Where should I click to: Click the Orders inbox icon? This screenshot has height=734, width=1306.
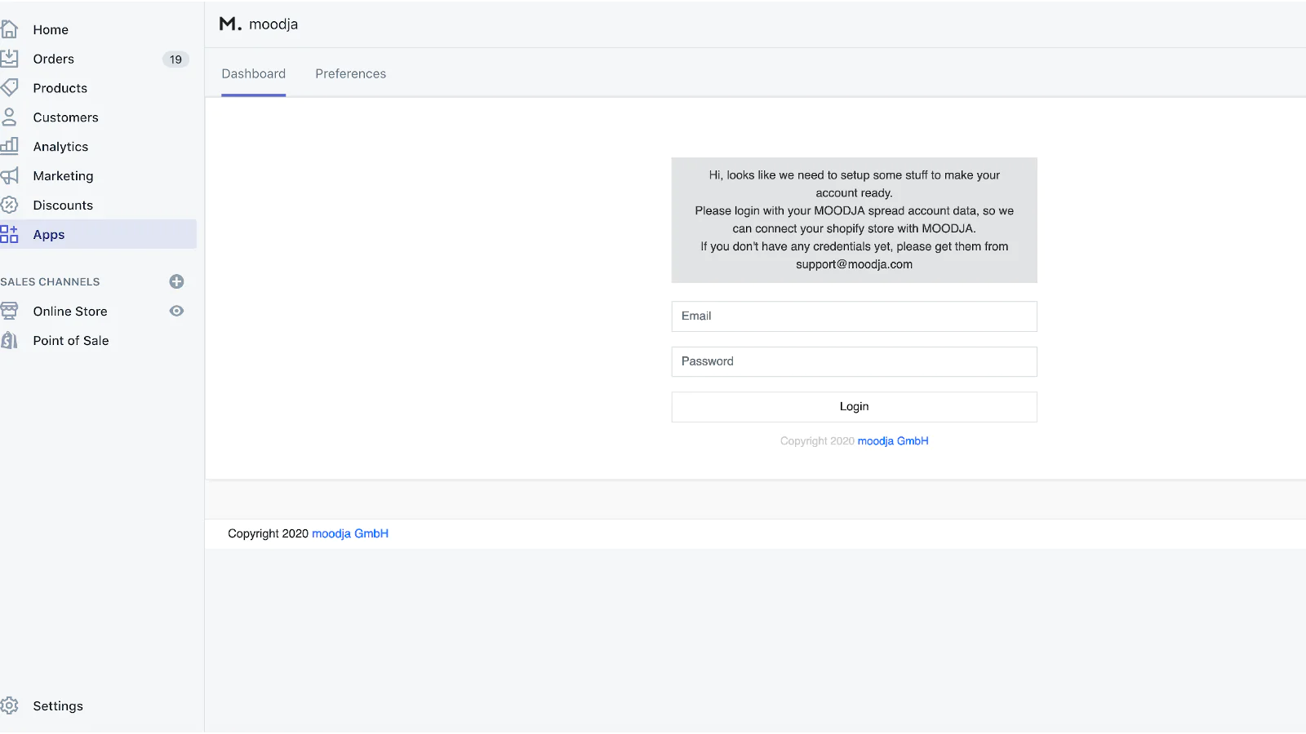click(x=9, y=59)
